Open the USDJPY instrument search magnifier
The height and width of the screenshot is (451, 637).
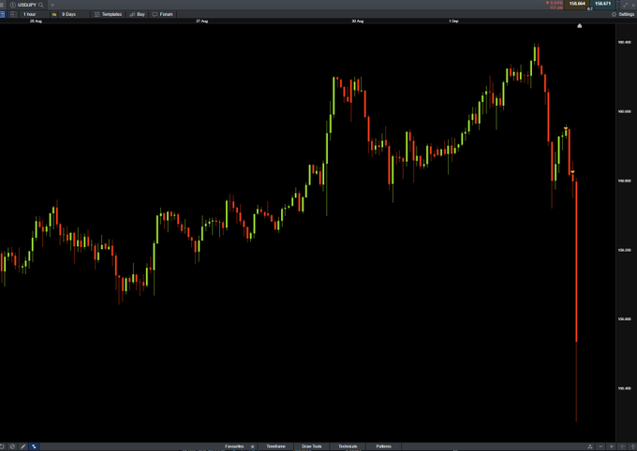40,5
